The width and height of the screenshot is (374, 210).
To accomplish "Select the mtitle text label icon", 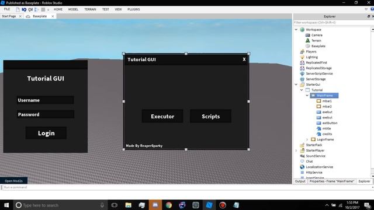I will (318, 128).
